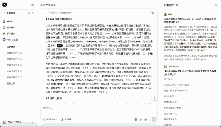Click the 历史会话 history heading
Image resolution: width=221 pixels, height=127 pixels.
click(x=11, y=47)
